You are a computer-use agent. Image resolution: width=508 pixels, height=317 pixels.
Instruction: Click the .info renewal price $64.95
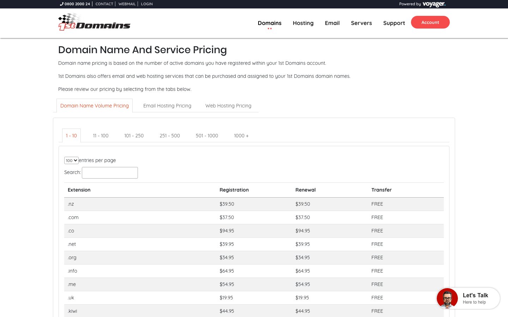point(303,271)
